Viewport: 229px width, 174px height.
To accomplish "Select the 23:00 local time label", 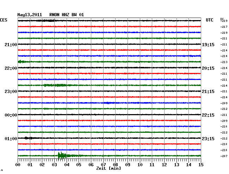I will tap(11, 92).
